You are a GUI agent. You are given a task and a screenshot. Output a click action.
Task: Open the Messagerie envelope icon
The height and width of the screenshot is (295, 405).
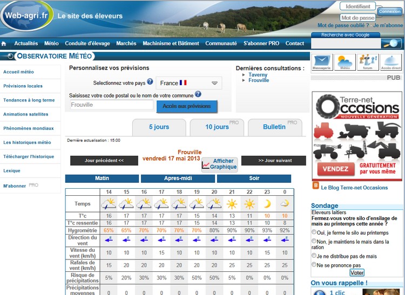[322, 62]
